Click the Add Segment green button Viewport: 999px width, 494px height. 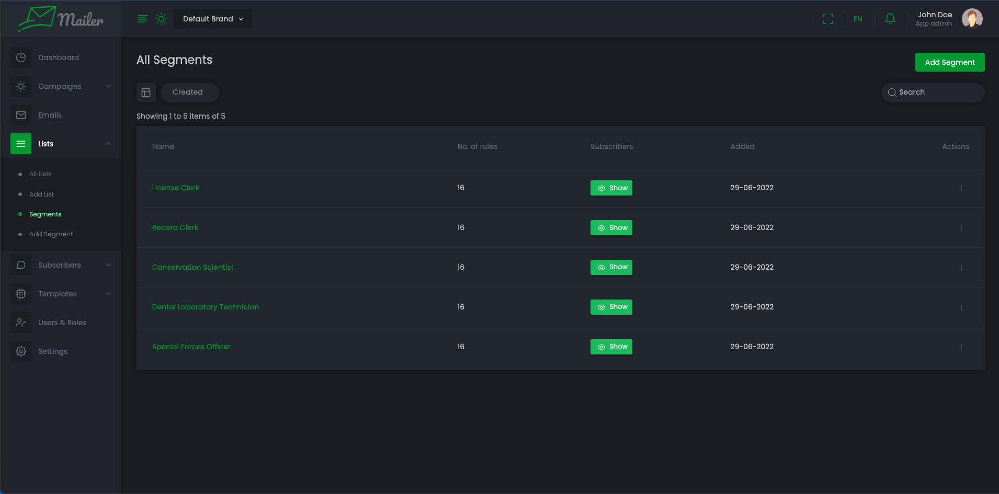[949, 62]
